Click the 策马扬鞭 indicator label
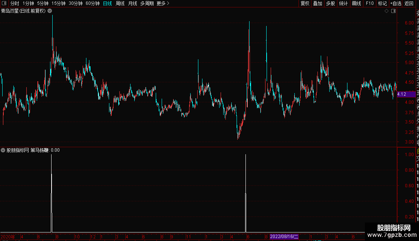Viewport: 419px width, 241px height. click(40, 150)
